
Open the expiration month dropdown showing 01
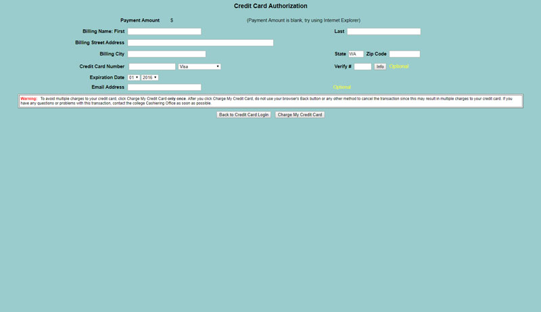click(x=133, y=78)
